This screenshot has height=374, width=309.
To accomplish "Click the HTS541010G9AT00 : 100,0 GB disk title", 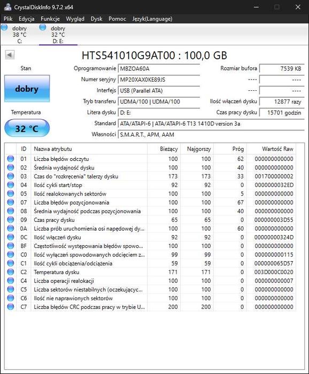I will point(154,56).
